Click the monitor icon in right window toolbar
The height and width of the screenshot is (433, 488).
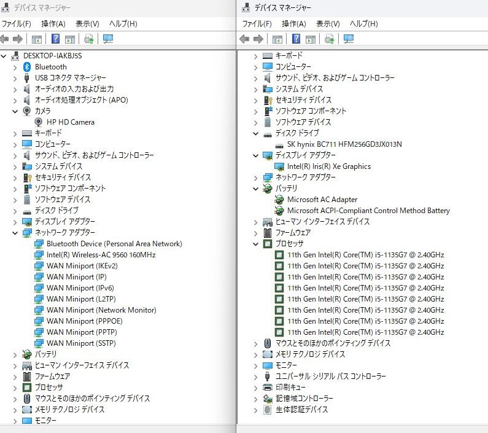pos(348,39)
